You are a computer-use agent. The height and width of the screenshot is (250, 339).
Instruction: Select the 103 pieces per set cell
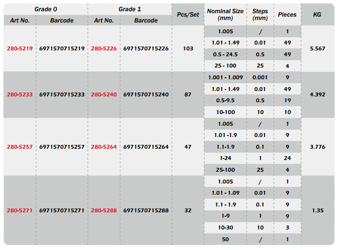[188, 48]
